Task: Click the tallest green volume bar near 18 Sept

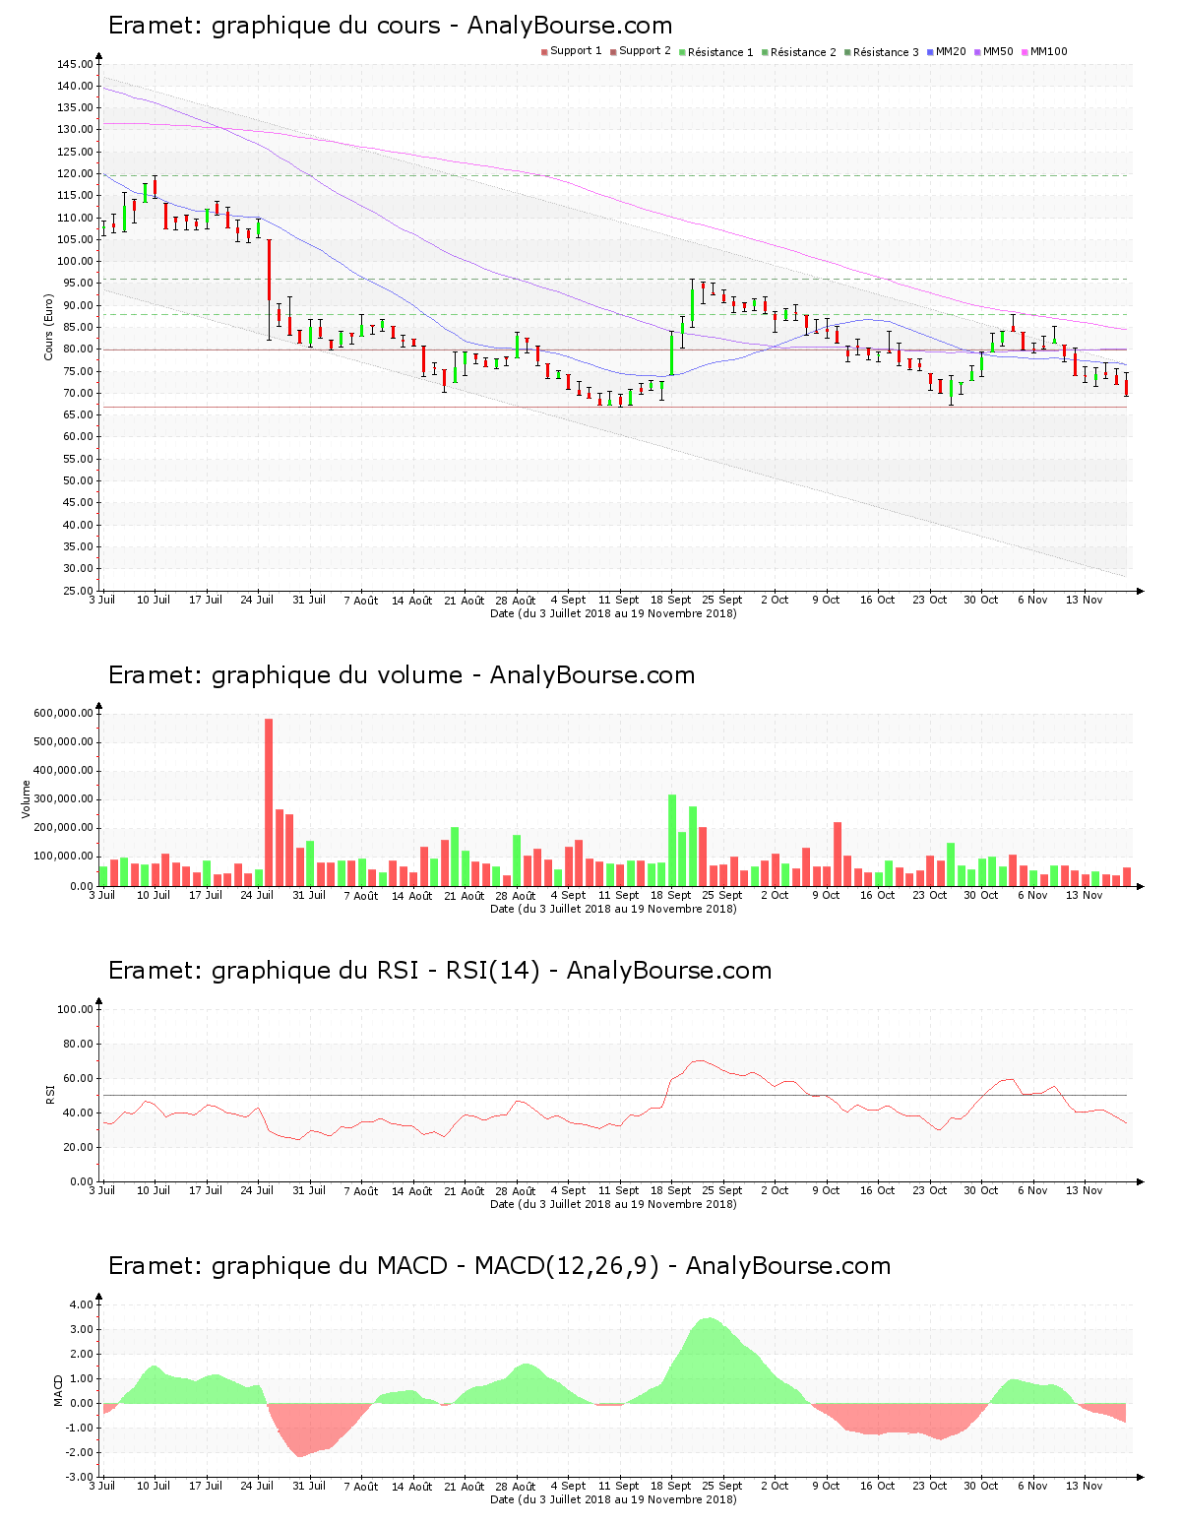Action: pos(672,840)
